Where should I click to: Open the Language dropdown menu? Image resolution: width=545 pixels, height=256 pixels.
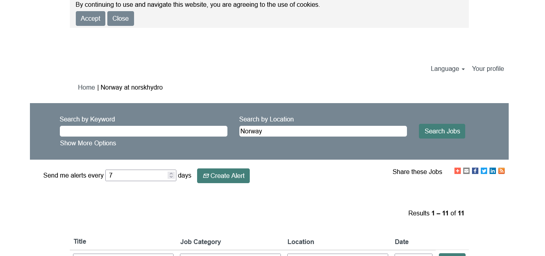coord(448,69)
